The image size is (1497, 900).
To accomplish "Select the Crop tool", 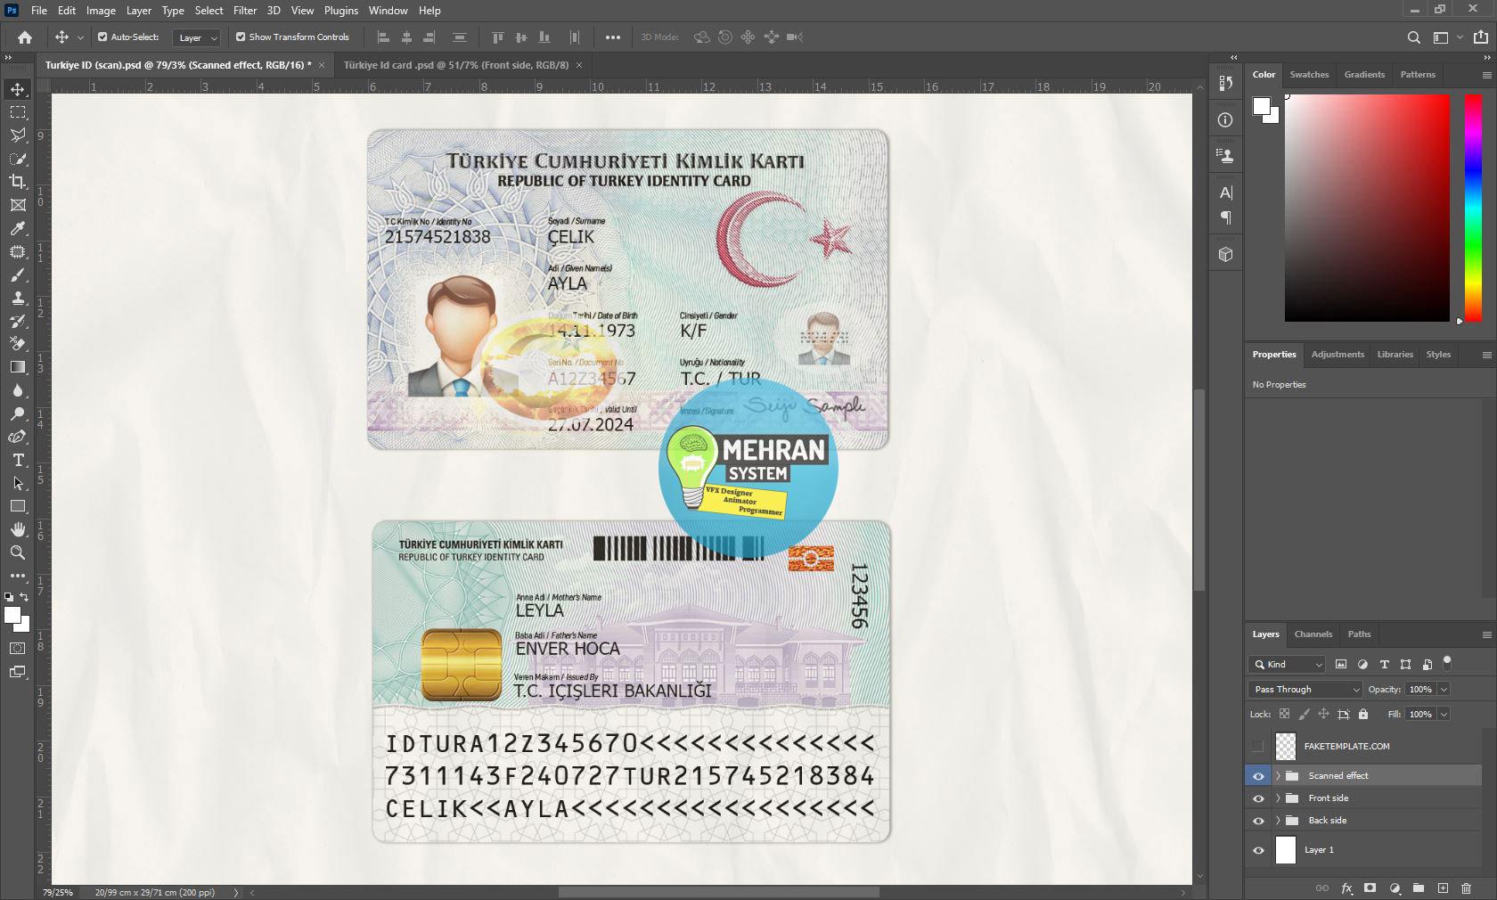I will coord(18,182).
